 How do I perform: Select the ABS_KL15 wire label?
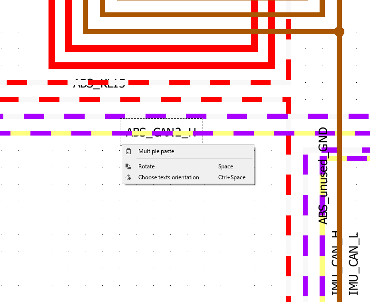99,84
